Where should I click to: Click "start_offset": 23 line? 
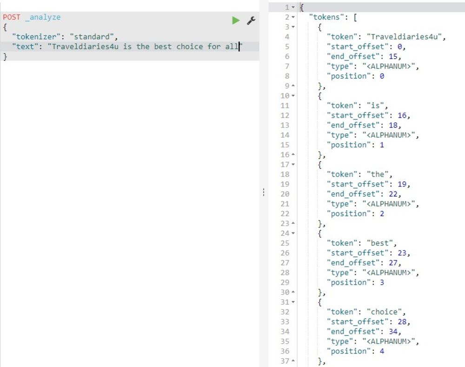pyautogui.click(x=368, y=253)
